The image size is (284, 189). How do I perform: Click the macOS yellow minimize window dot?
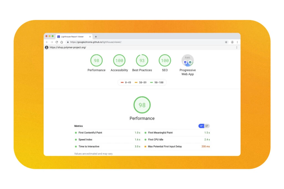click(50, 36)
